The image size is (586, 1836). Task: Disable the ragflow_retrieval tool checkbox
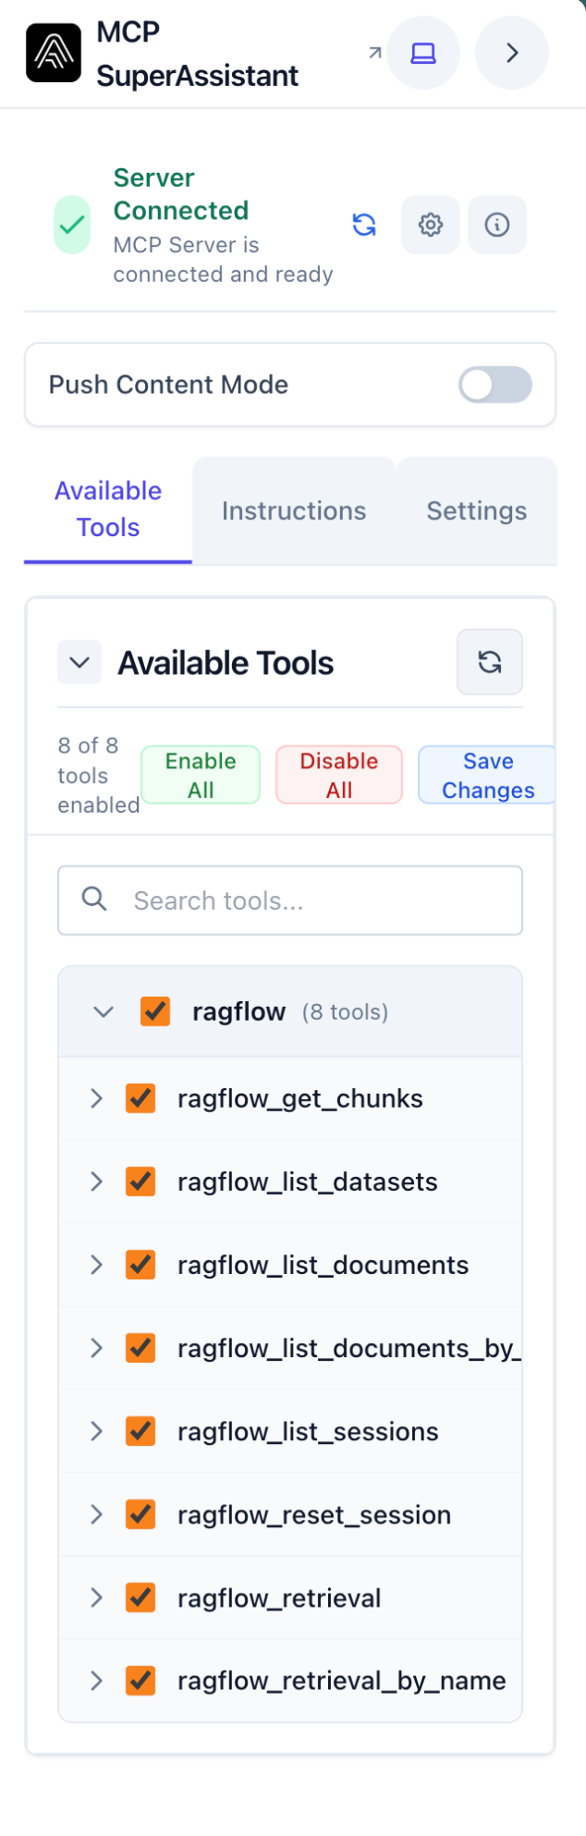[x=140, y=1597]
